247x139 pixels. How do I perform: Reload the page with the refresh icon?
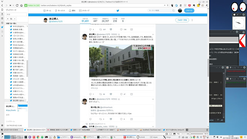point(17,5)
